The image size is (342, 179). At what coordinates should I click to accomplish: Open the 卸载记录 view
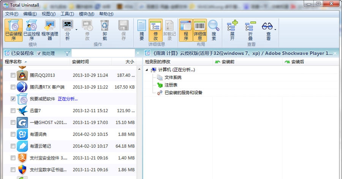169,30
